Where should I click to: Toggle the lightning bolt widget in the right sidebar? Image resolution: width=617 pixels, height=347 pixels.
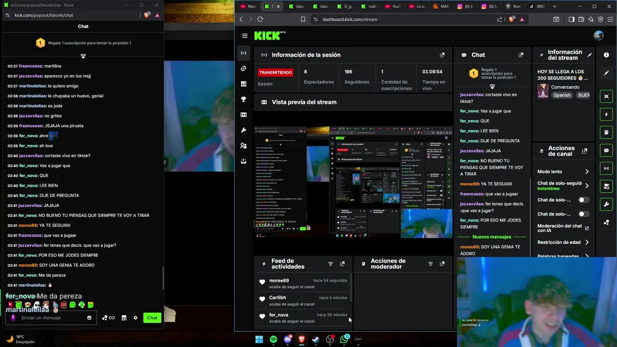coord(606,115)
